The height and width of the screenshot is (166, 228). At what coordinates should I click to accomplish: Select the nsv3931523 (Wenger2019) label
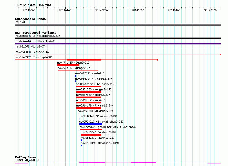[94, 89]
